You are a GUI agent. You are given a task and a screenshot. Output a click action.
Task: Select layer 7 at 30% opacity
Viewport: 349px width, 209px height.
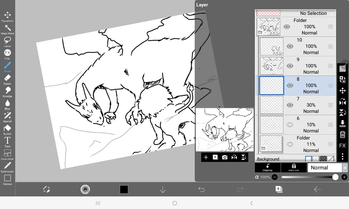click(296, 105)
